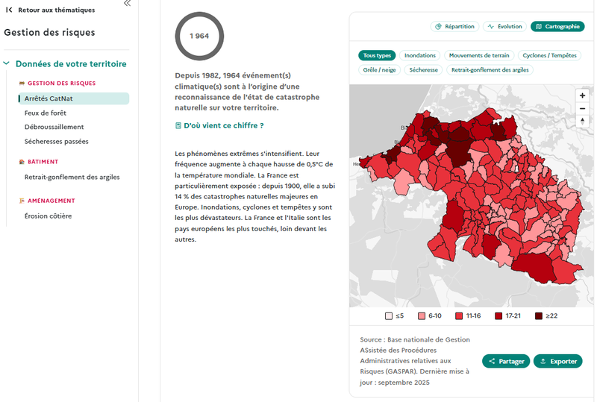The width and height of the screenshot is (597, 402).
Task: Open Retrait-gonflement des argiles in sidebar
Action: [x=72, y=177]
